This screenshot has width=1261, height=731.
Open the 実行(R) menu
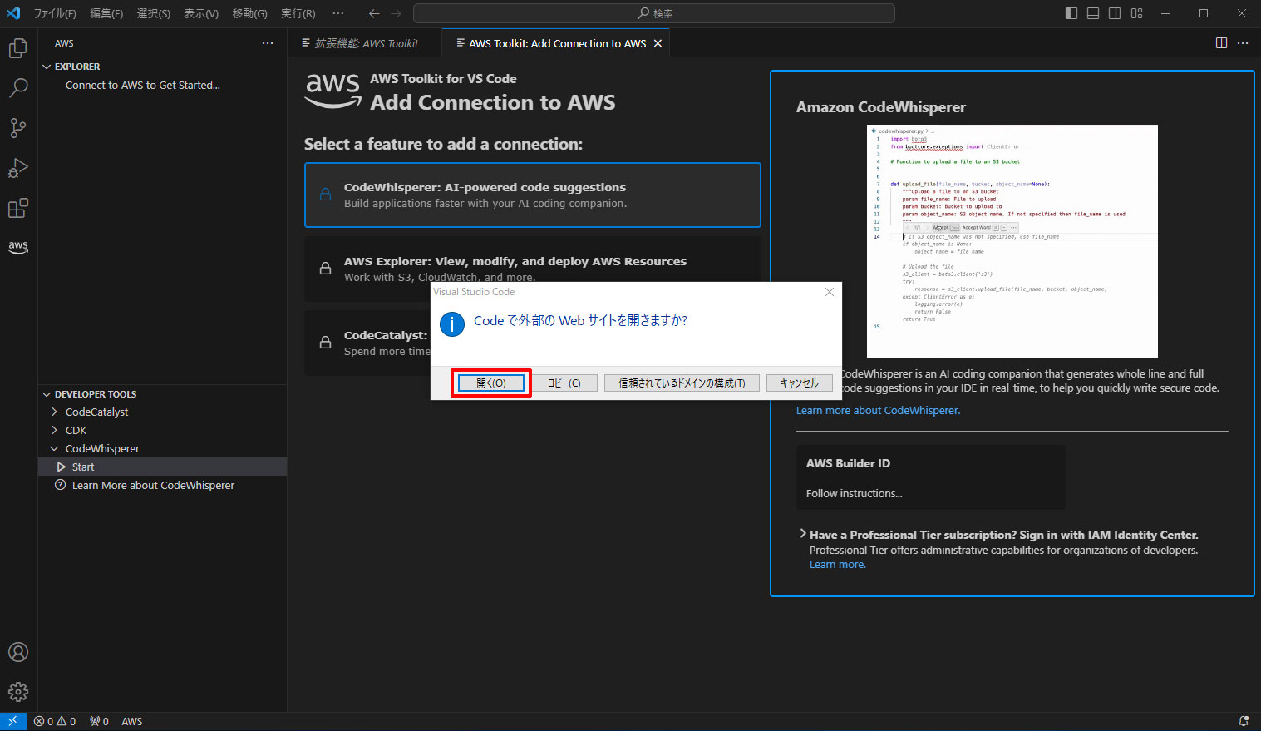[x=298, y=13]
